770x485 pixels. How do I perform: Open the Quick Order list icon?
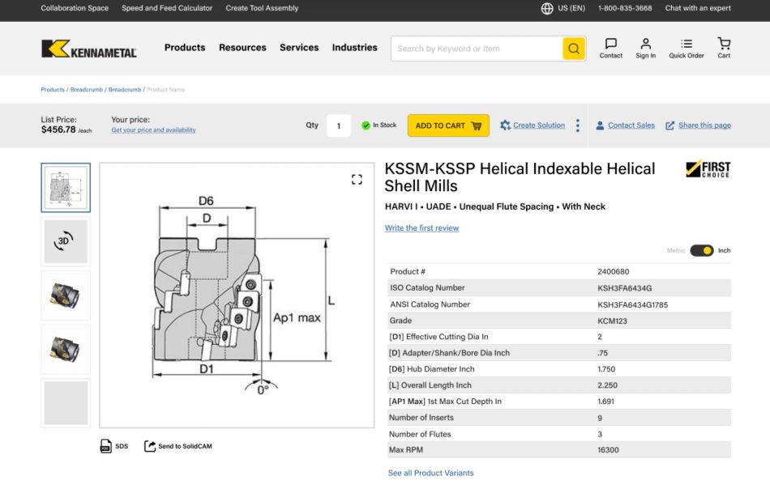[687, 44]
